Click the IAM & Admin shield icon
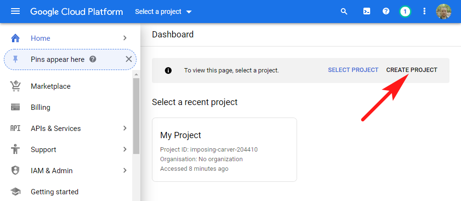This screenshot has height=201, width=461. pyautogui.click(x=15, y=170)
